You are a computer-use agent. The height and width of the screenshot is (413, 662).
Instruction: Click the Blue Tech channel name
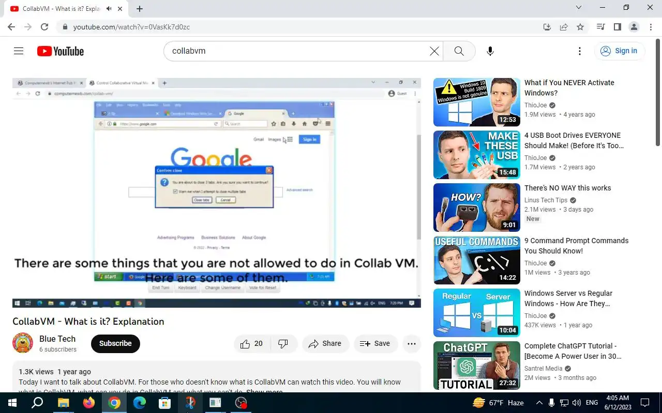point(57,339)
